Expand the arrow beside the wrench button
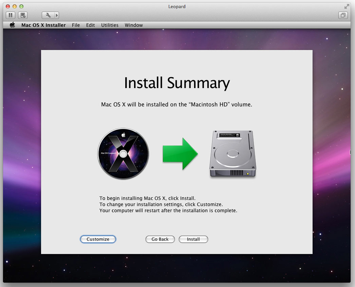 pos(57,15)
